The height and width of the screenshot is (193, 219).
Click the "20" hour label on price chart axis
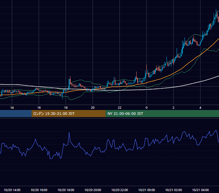(93, 108)
